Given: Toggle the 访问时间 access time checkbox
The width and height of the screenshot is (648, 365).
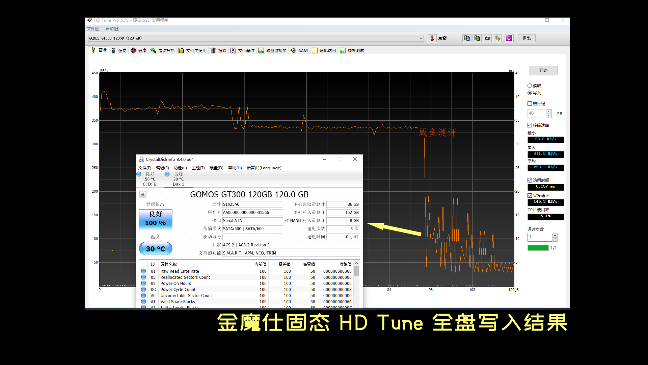Looking at the screenshot, I should 530,180.
